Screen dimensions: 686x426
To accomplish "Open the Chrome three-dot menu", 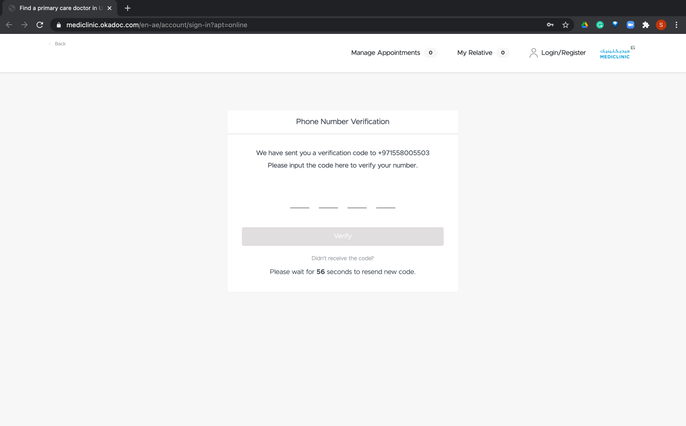I will (x=676, y=25).
